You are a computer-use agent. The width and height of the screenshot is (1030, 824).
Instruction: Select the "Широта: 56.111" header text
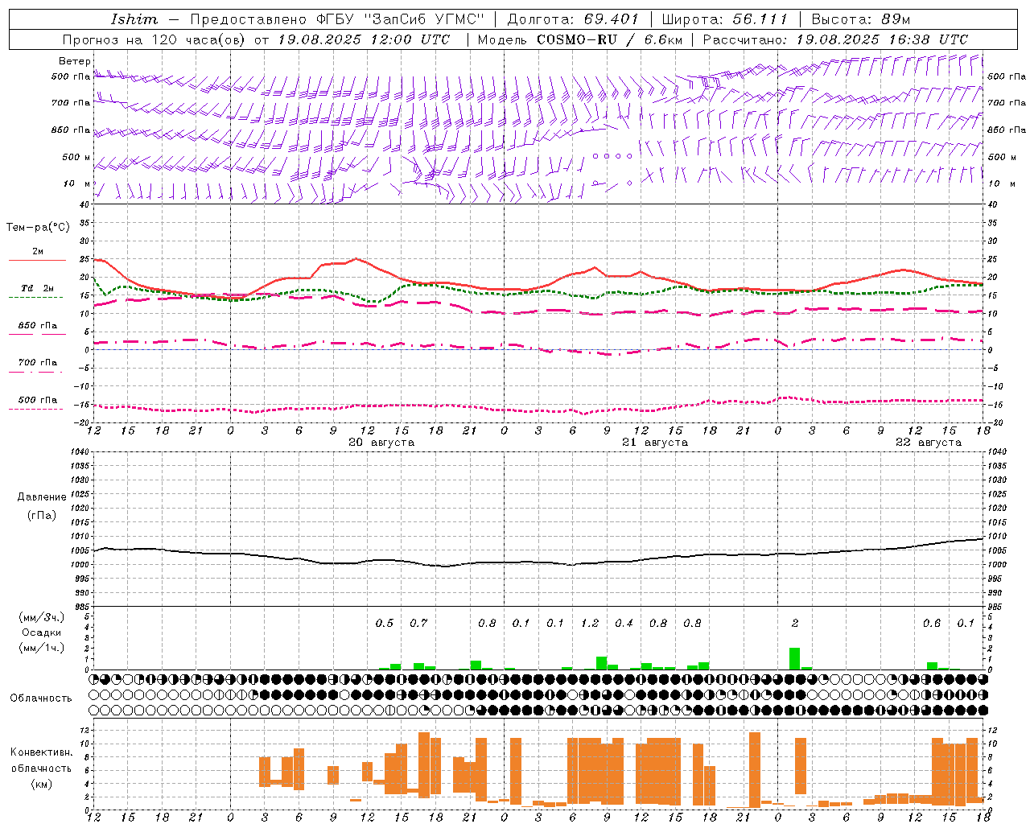(x=724, y=19)
